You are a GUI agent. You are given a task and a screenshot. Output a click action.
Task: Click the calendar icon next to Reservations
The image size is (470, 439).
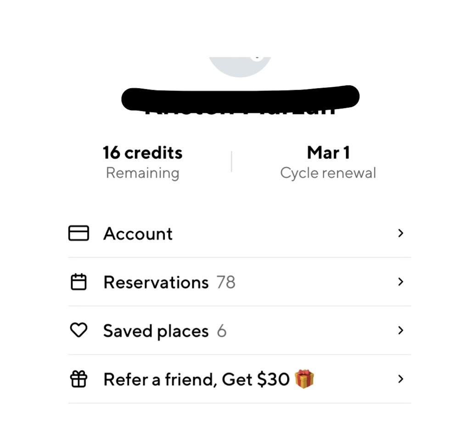tap(78, 282)
